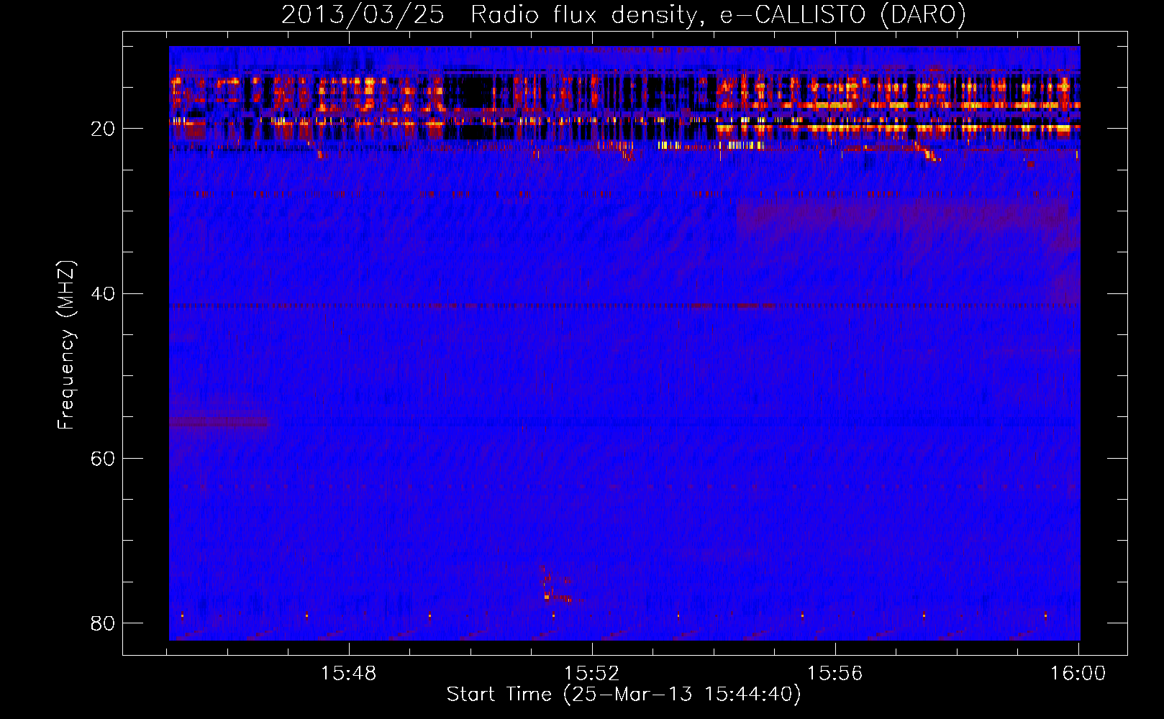Click the 20 frequency tick label
Viewport: 1164px width, 719px height.
[x=103, y=129]
